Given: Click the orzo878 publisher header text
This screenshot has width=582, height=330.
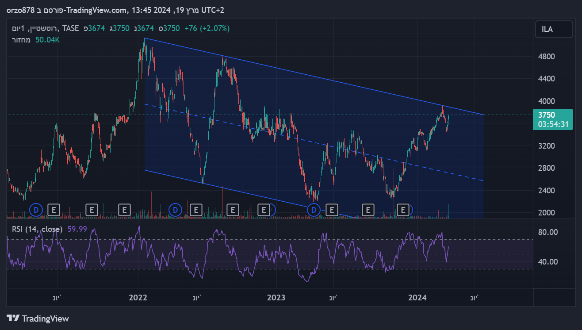Looking at the screenshot, I should click(21, 10).
